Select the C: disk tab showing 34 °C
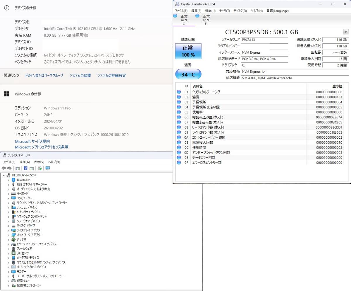 (184, 20)
